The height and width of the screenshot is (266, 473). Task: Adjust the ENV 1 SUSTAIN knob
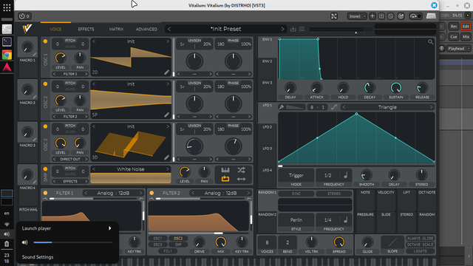coord(396,88)
